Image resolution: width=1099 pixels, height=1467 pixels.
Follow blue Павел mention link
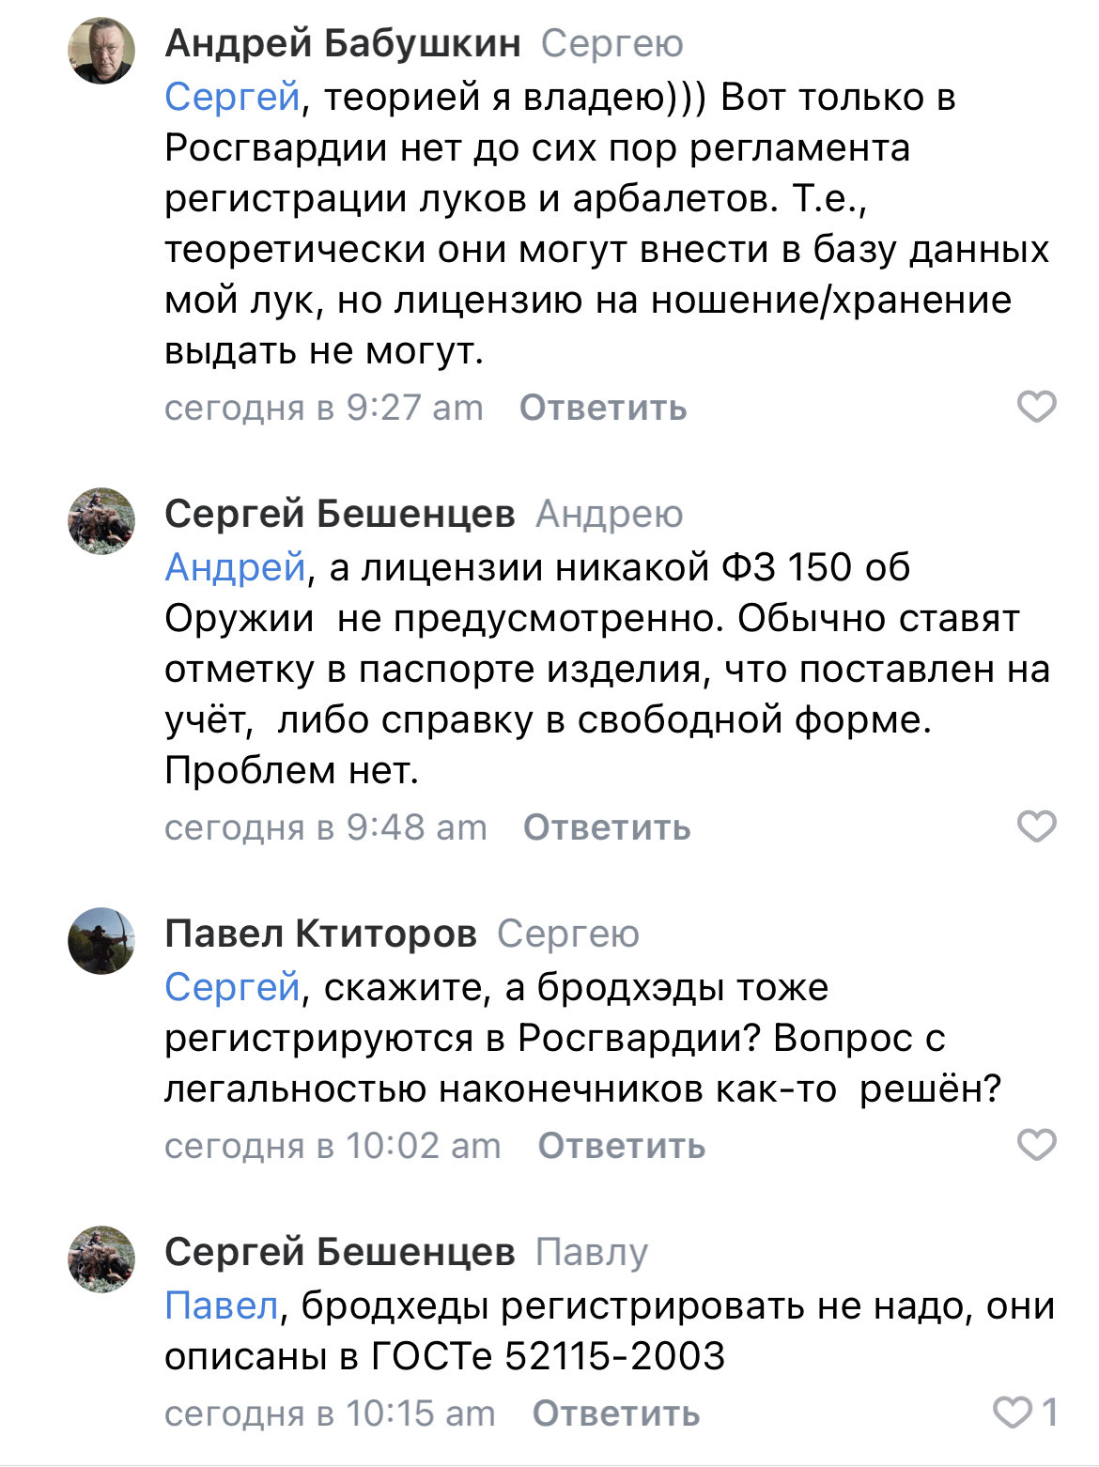pos(222,1305)
